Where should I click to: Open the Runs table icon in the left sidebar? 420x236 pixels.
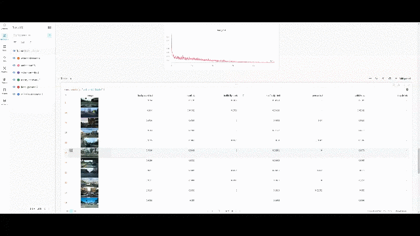[x=5, y=48]
